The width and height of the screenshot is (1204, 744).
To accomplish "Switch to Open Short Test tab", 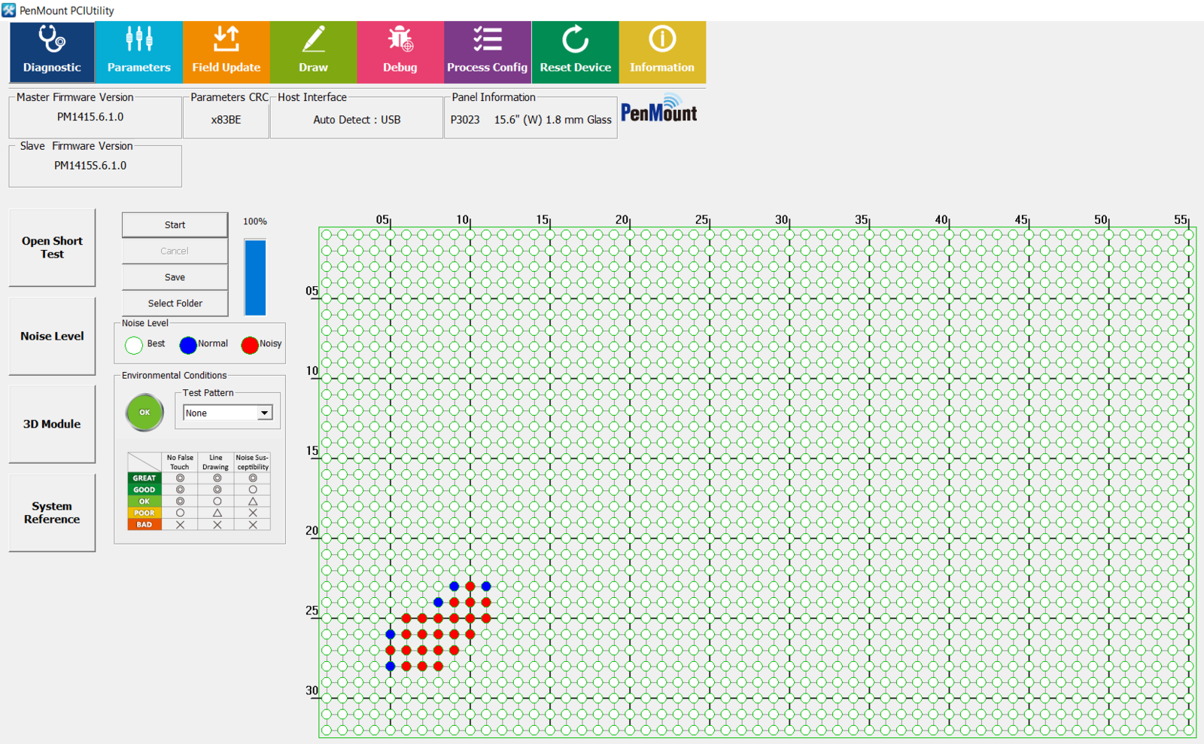I will (x=52, y=248).
